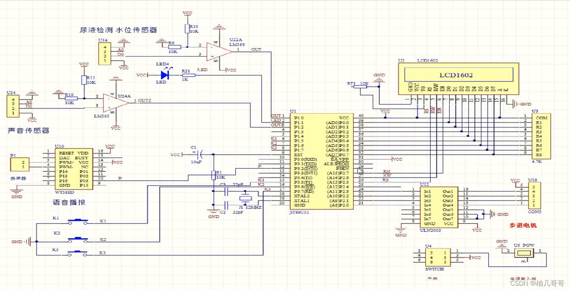Click the red '步进电机' label
The height and width of the screenshot is (290, 570).
point(523,225)
